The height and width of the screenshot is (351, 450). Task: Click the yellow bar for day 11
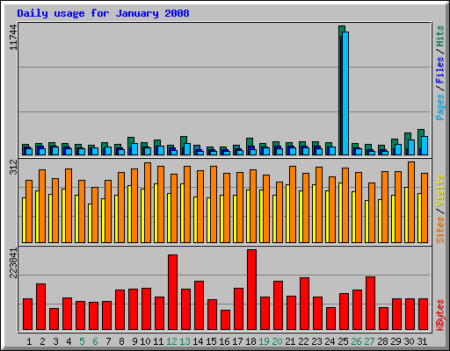(x=156, y=213)
